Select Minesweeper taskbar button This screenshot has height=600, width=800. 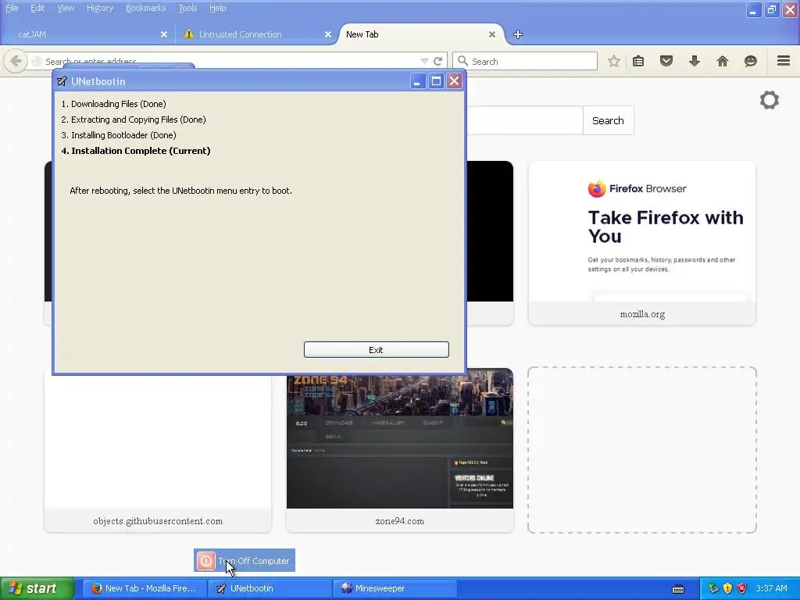click(395, 588)
